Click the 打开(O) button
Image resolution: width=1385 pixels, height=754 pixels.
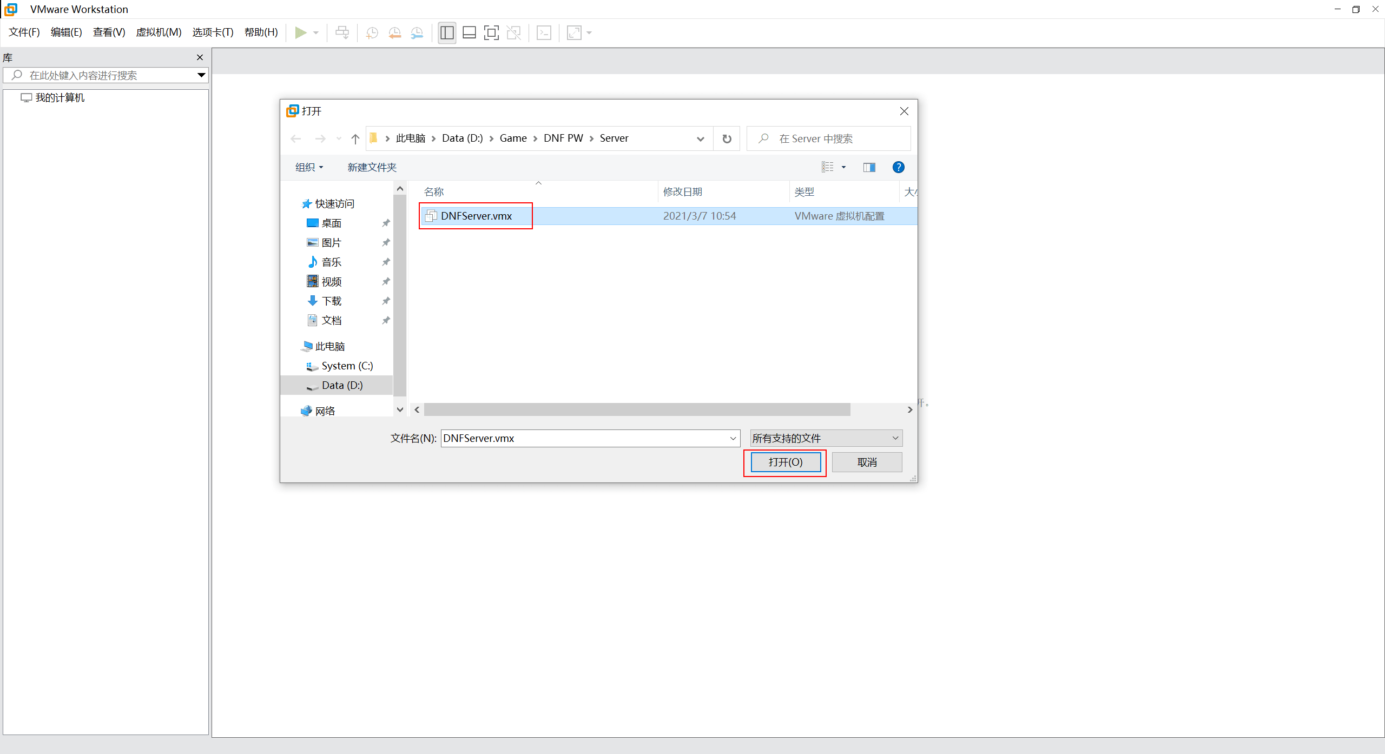pyautogui.click(x=785, y=462)
